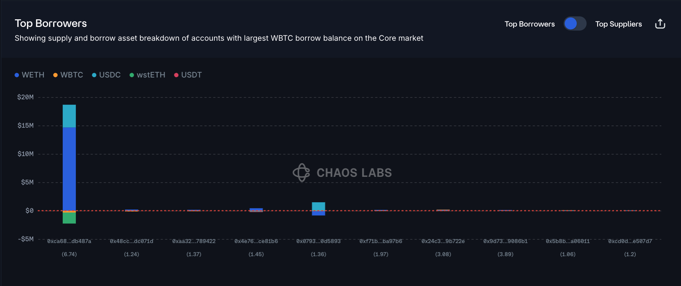This screenshot has height=286, width=681.
Task: Click the small bar for 0x4e76...ce81b6
Action: [x=256, y=210]
